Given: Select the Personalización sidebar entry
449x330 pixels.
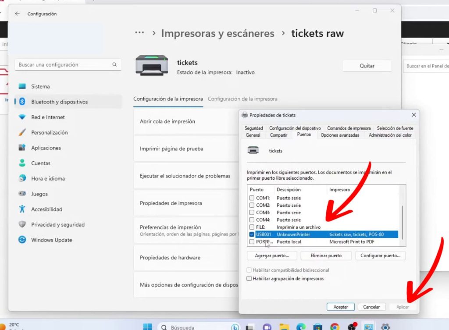Looking at the screenshot, I should pos(43,132).
